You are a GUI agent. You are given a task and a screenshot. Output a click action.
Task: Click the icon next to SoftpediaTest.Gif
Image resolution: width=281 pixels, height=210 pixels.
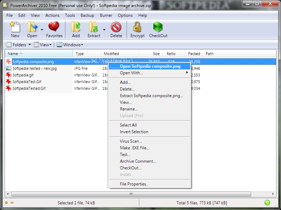[x=8, y=82]
